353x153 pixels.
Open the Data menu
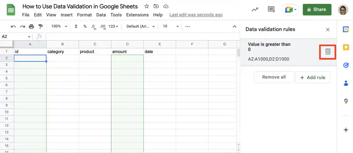pos(101,15)
